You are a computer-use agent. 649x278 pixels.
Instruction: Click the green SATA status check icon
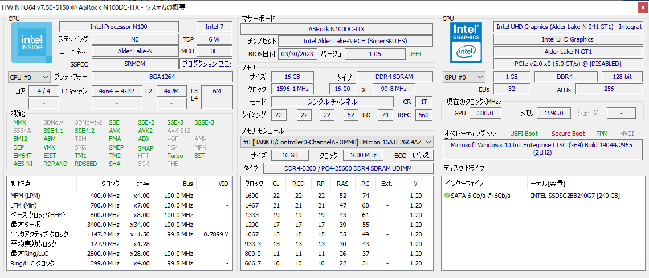tap(447, 196)
